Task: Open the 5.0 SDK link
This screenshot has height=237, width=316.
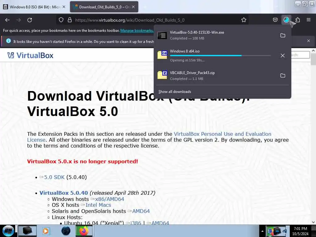Action: [x=54, y=177]
